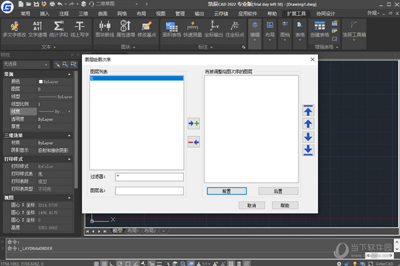Move the layer down one step
The image size is (400, 266).
click(x=308, y=137)
